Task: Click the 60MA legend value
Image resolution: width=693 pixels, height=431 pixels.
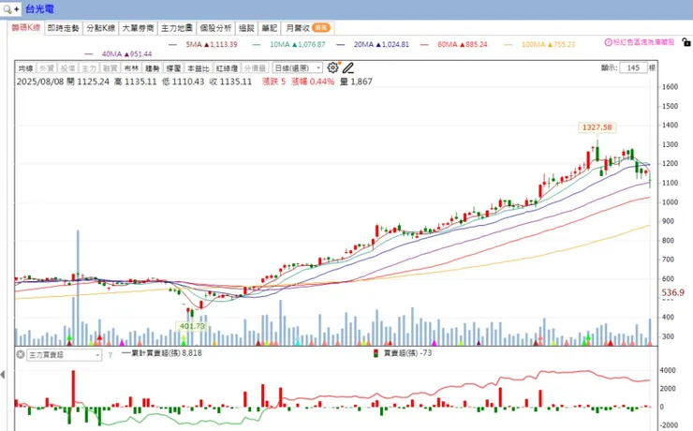Action: tap(463, 44)
